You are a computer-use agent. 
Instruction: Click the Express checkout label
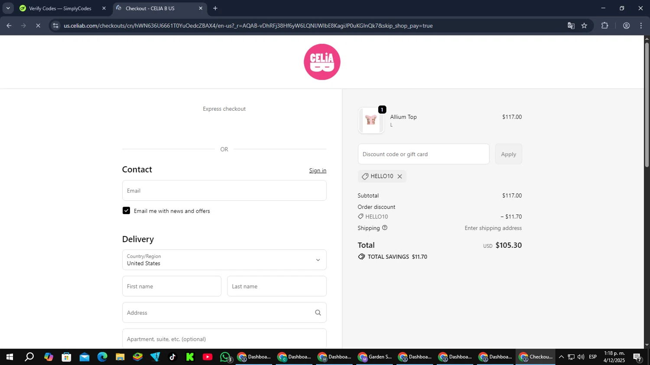point(224,109)
